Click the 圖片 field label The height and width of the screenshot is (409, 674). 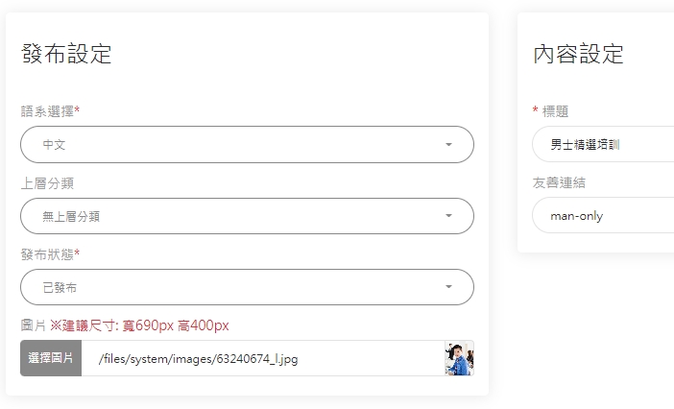(33, 325)
